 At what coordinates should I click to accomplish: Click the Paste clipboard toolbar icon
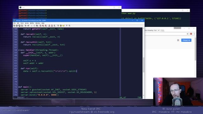37,26
